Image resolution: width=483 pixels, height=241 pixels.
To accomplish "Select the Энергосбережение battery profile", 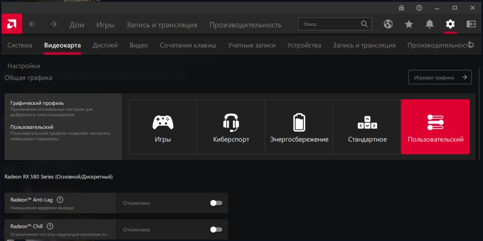I will point(299,127).
